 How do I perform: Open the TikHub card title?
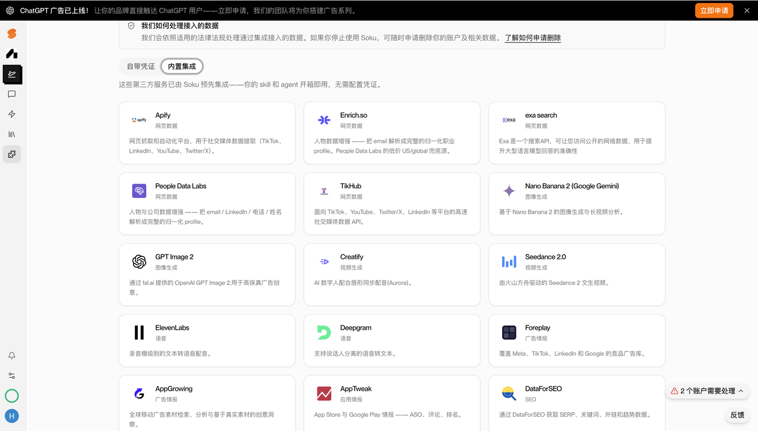pos(351,186)
